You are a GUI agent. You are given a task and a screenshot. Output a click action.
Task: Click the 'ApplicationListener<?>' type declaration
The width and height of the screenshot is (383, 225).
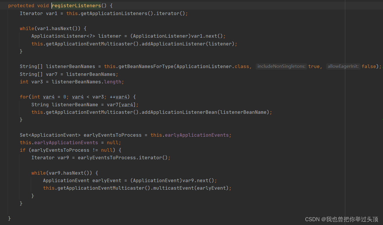[x=63, y=36]
